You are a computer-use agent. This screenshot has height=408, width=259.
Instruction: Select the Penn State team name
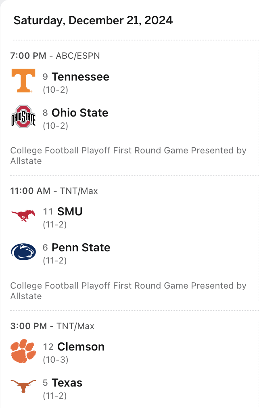pyautogui.click(x=81, y=247)
